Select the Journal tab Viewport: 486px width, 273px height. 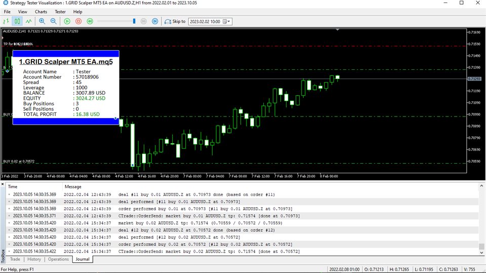pos(83,259)
